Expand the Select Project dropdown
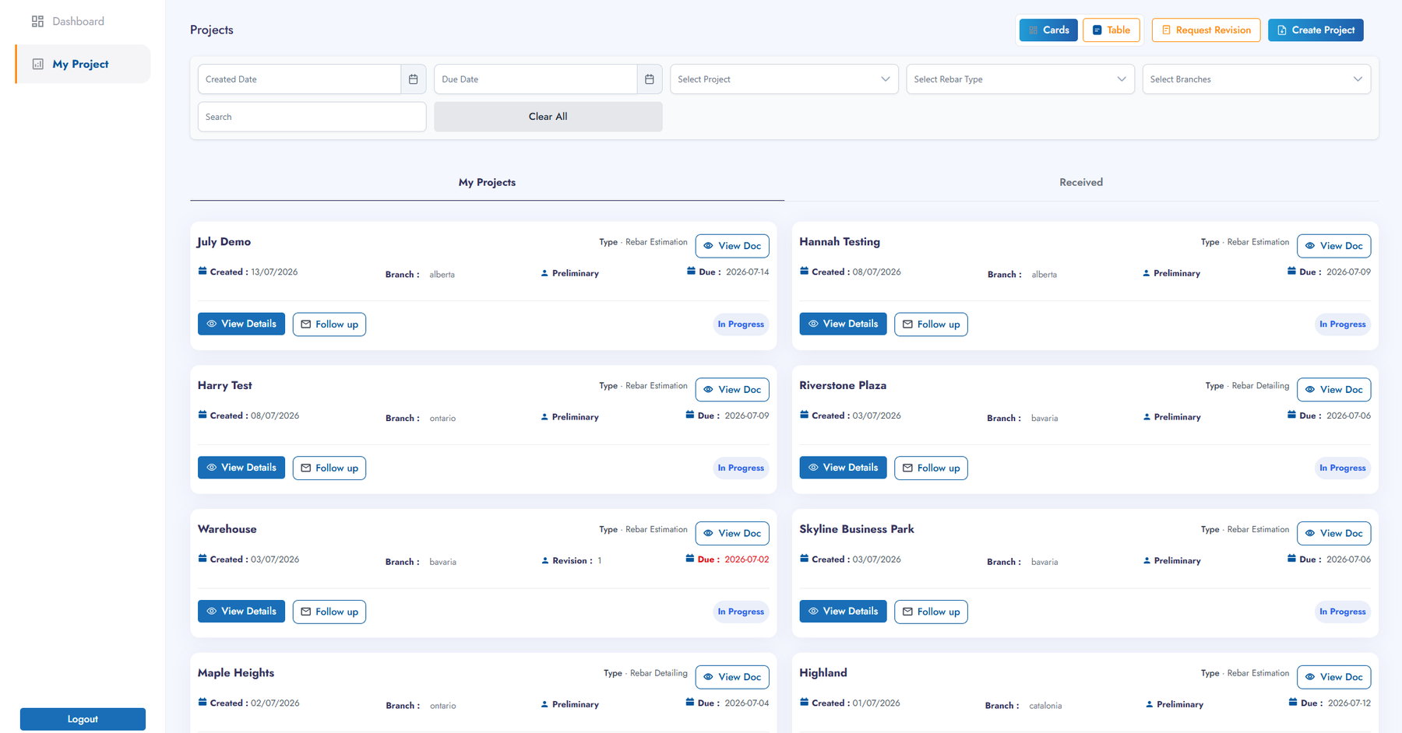Screen dimensions: 1402x733 coord(784,79)
